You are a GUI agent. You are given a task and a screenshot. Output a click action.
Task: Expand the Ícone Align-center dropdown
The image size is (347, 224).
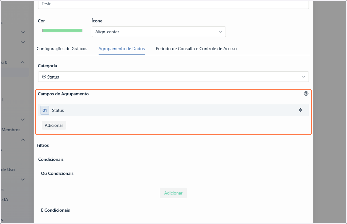pyautogui.click(x=159, y=32)
